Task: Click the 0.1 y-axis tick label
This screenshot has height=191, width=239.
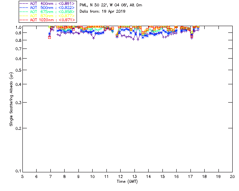Action: click(x=18, y=171)
